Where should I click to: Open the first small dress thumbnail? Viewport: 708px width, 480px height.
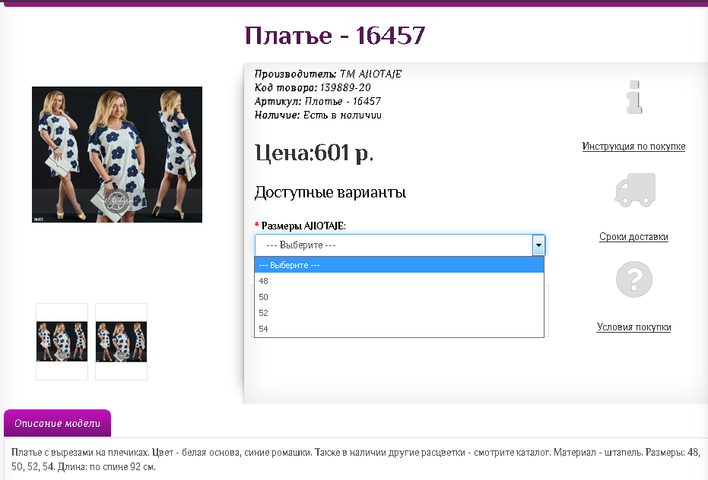point(62,342)
